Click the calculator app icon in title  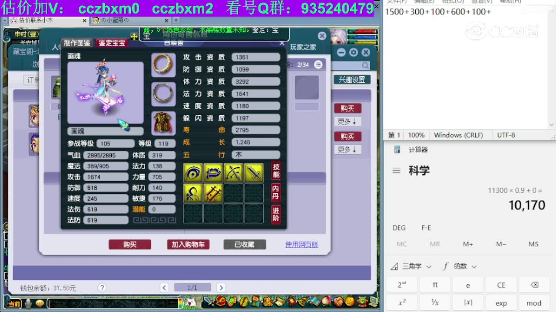tap(397, 149)
